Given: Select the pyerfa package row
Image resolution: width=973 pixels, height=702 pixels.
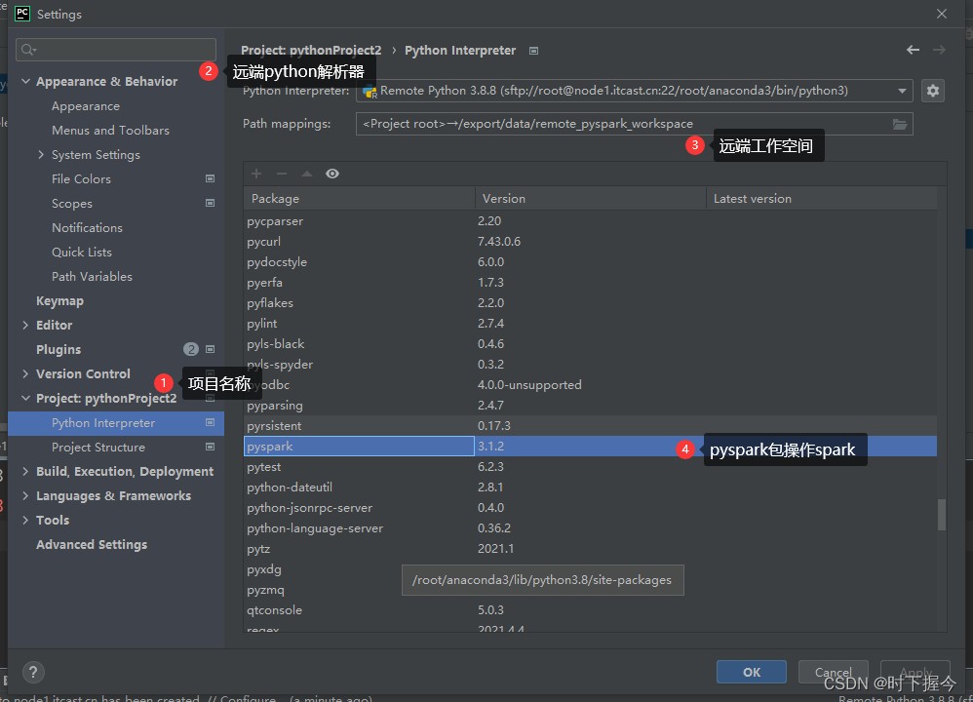Looking at the screenshot, I should pos(590,283).
